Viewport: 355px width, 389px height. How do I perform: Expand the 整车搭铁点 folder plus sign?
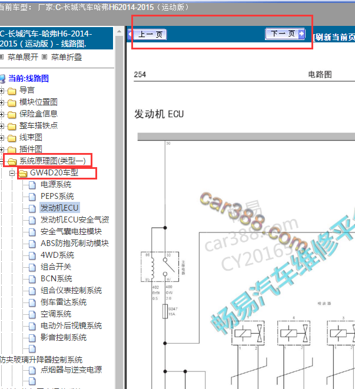[2, 126]
